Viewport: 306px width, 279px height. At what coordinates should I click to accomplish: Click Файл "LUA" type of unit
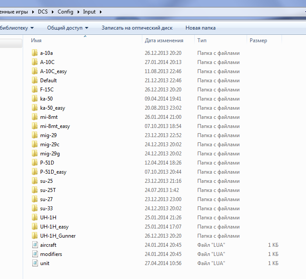click(211, 263)
